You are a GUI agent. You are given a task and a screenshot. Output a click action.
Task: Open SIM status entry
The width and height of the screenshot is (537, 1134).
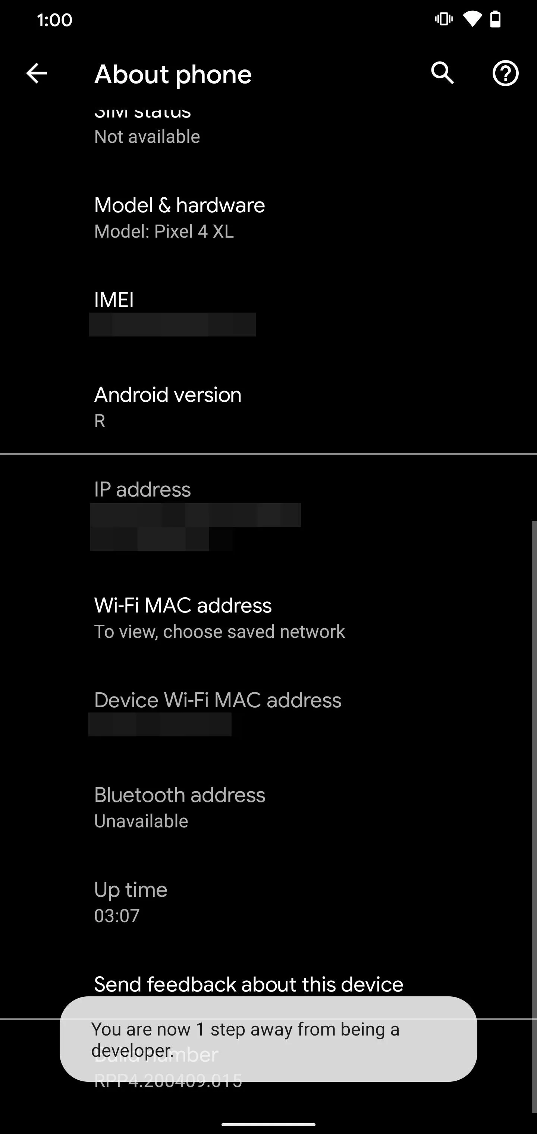268,127
